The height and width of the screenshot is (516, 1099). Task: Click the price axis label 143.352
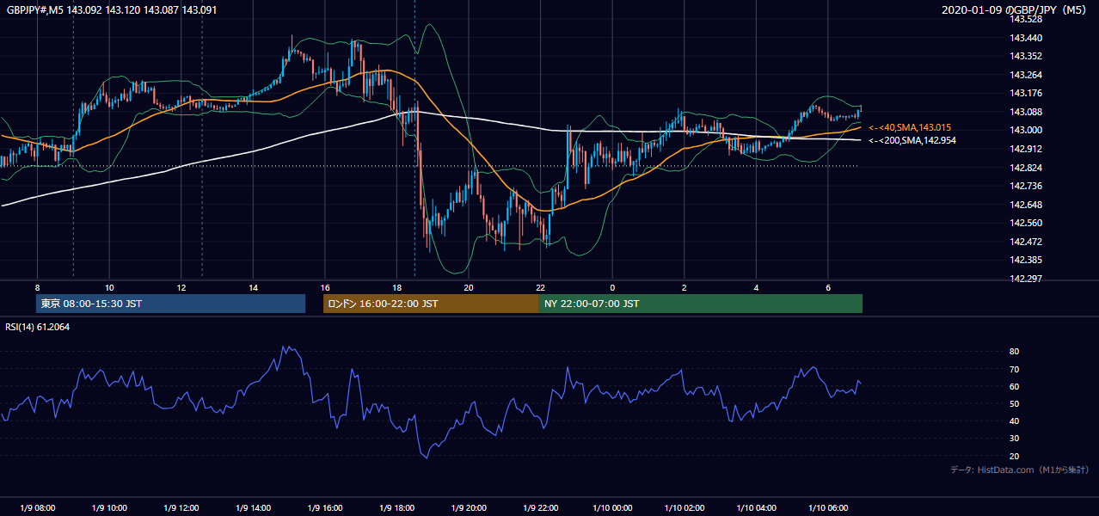(1026, 57)
